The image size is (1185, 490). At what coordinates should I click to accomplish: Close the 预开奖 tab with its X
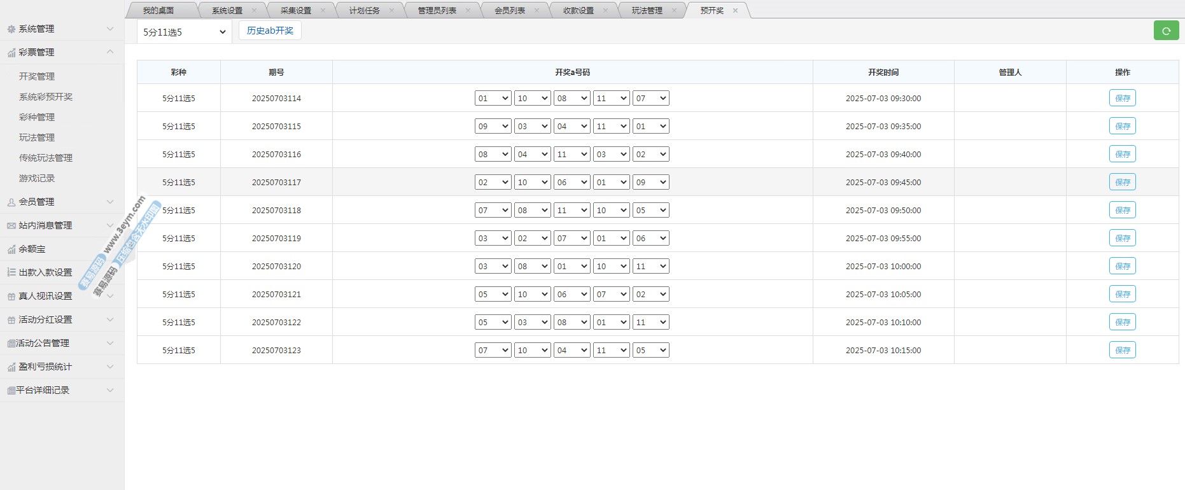tap(735, 10)
